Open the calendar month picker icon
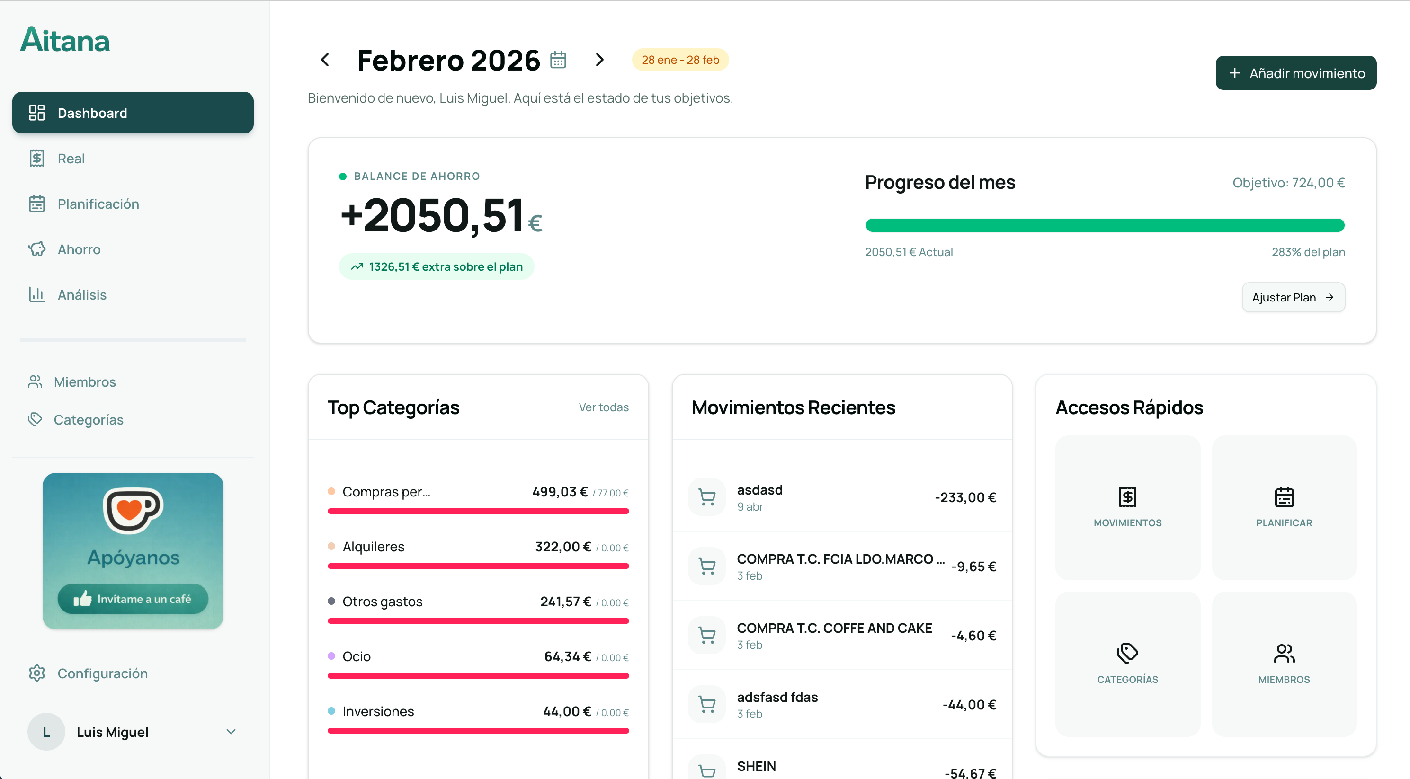This screenshot has width=1410, height=779. (x=558, y=60)
